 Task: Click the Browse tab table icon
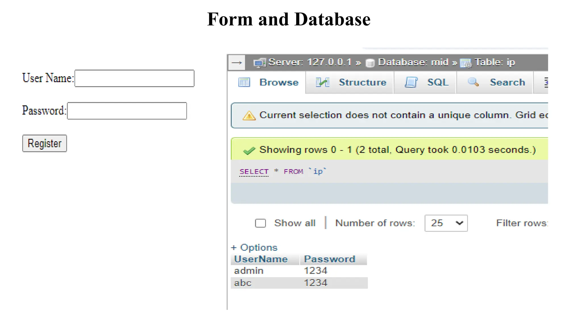[244, 82]
